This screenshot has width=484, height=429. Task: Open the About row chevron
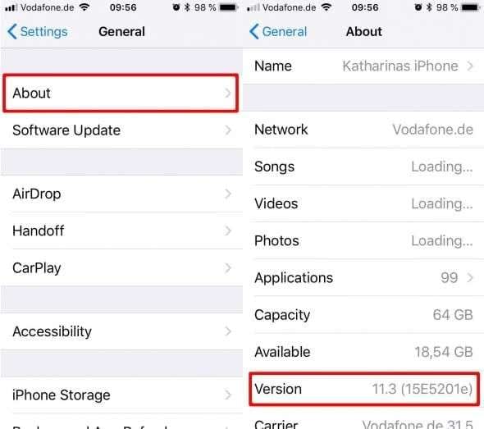228,93
